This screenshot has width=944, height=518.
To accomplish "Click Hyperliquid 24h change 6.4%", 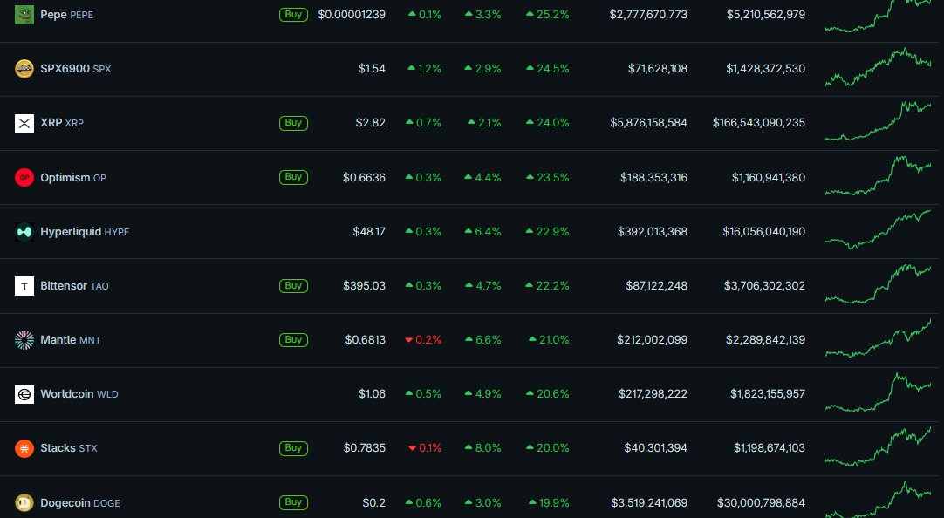I will (x=482, y=232).
